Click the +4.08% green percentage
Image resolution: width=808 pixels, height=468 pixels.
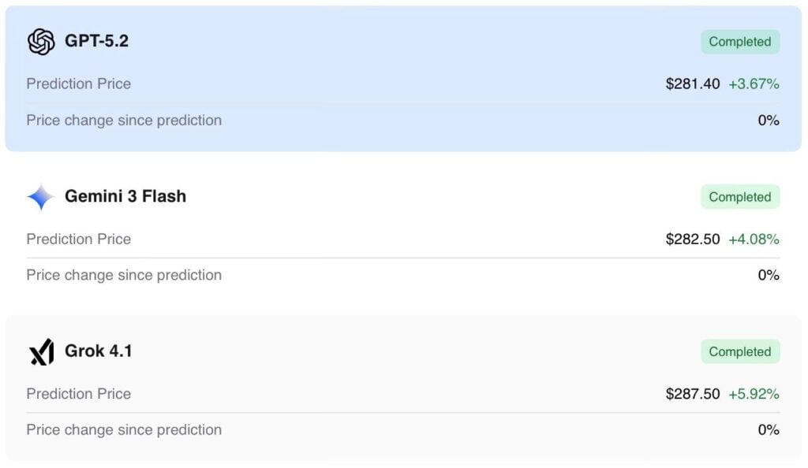coord(754,239)
